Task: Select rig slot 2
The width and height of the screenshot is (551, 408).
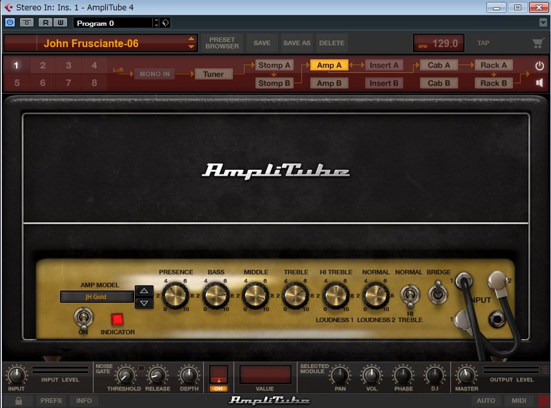Action: [43, 65]
